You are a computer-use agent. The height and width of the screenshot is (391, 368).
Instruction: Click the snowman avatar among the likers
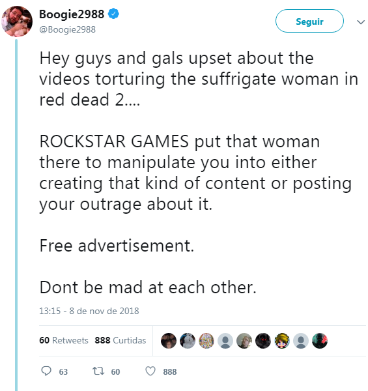coord(188,341)
